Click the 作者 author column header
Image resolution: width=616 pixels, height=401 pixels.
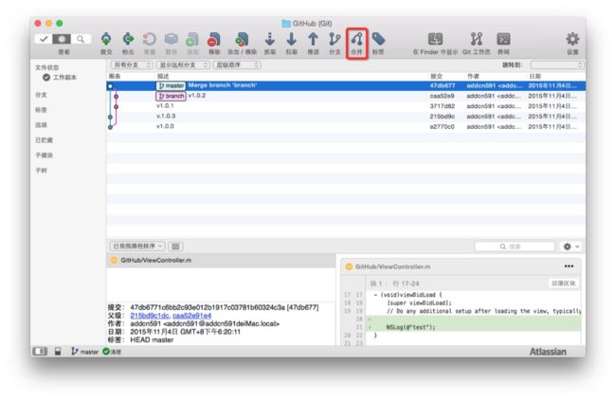click(x=474, y=76)
